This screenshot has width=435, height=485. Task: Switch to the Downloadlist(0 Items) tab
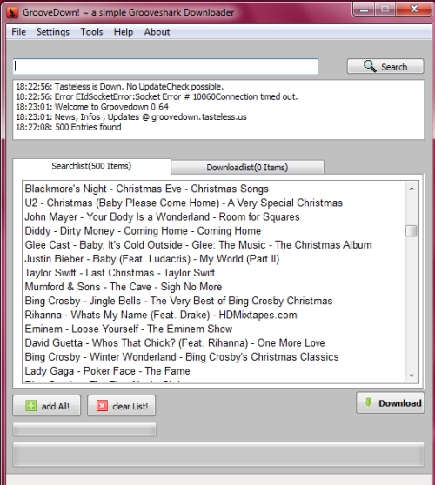point(247,168)
